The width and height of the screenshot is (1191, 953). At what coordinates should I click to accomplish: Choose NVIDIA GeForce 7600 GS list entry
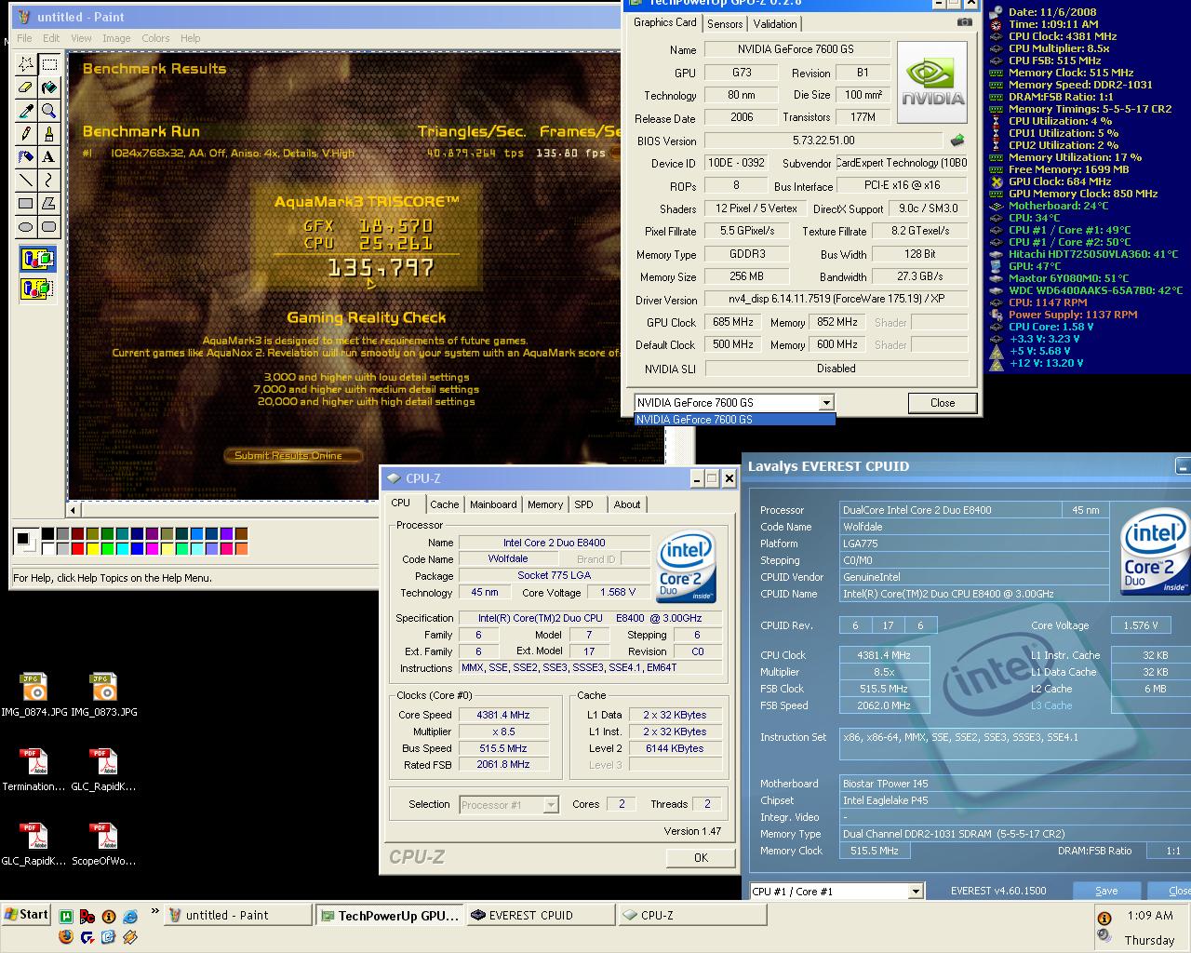pos(735,420)
